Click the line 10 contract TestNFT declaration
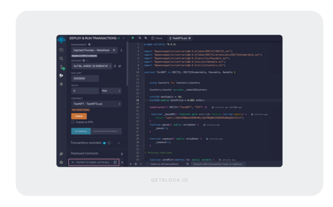333x207 pixels. [x=190, y=72]
